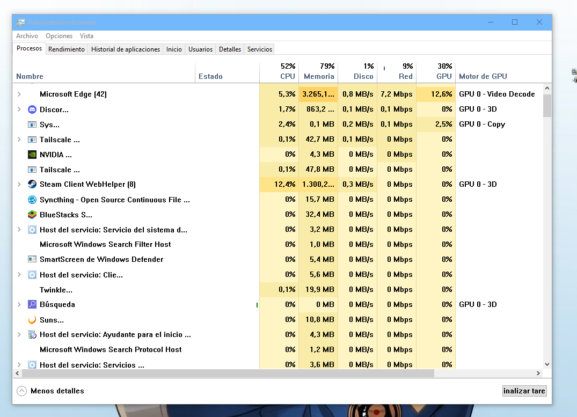Expand the Steam Client WebHelper (8) group
Image resolution: width=577 pixels, height=417 pixels.
[x=19, y=184]
